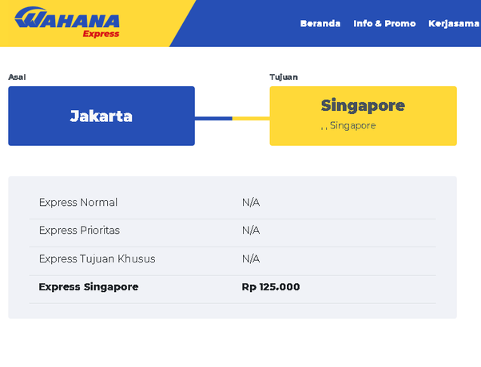
Task: Click the Asal label
Action: click(x=17, y=77)
